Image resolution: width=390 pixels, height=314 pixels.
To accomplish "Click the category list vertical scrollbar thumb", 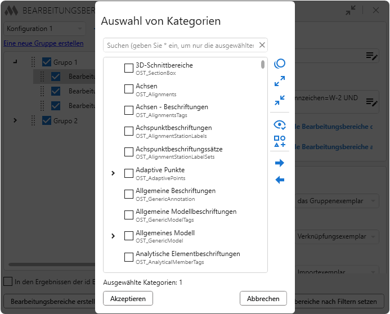I will 263,64.
